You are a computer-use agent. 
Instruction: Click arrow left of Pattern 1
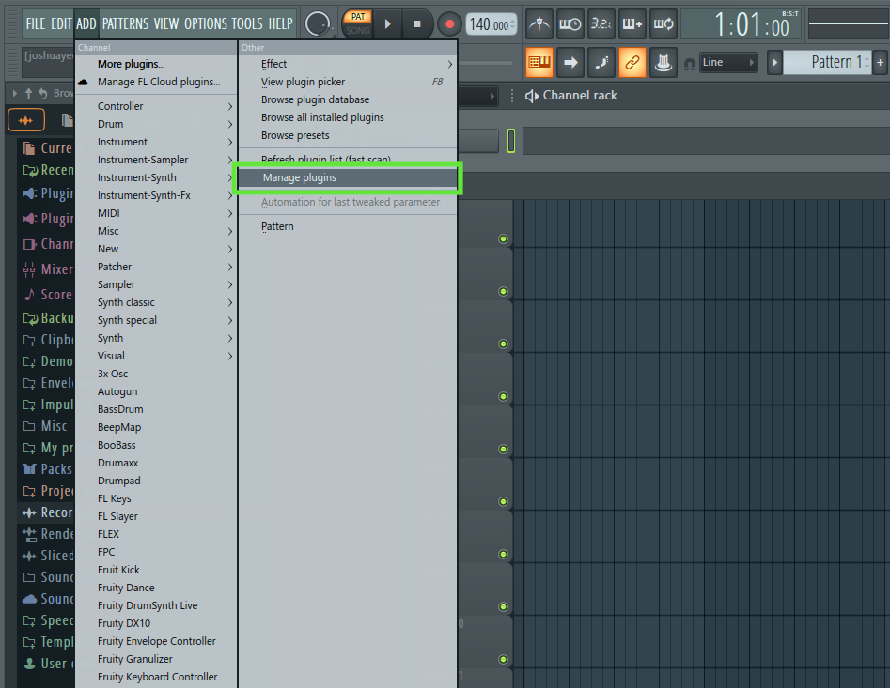pos(774,62)
